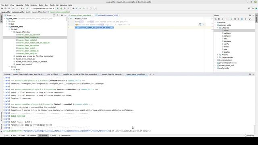Click shell breadcrumb in navigation bar
This screenshot has width=258, height=145.
(28, 12)
